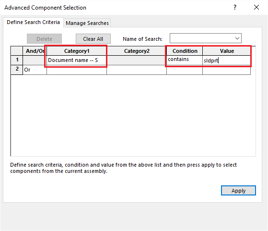Viewport: 268px width, 231px height.
Task: Select row 1 header number
Action: click(x=17, y=60)
